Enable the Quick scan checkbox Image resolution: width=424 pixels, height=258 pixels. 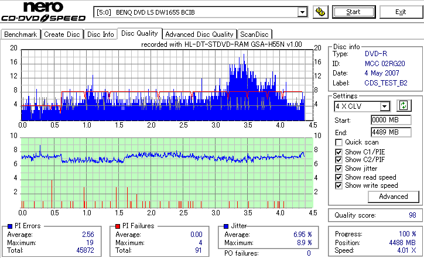tap(338, 142)
